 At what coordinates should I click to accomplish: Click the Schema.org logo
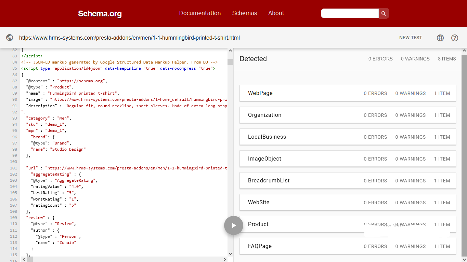(100, 14)
